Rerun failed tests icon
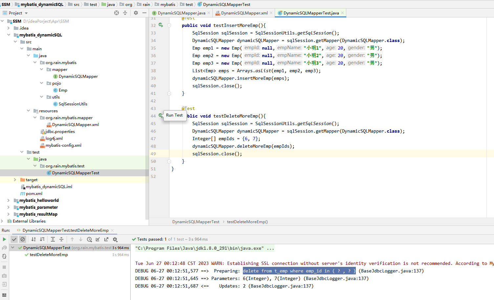 click(x=4, y=248)
